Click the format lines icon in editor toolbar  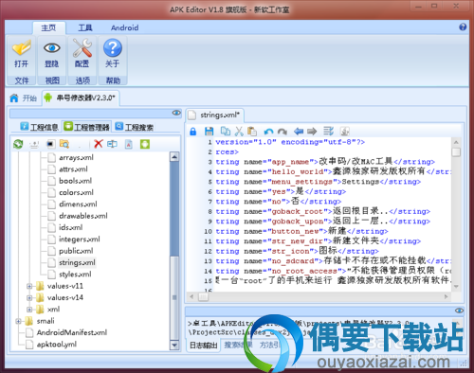coord(329,131)
